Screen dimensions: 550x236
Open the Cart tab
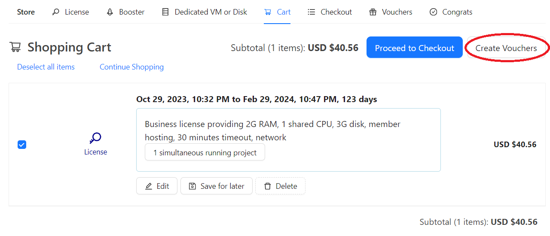(278, 12)
